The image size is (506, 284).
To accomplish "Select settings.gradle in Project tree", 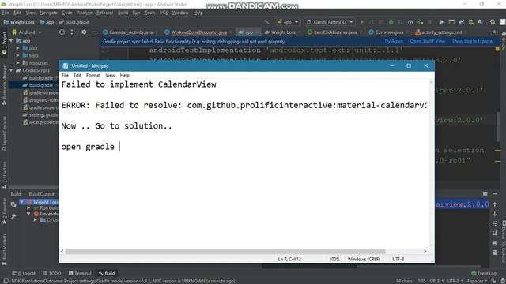I will tap(40, 114).
